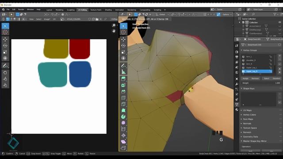Activate the 3D viewport Cursor tool

click(x=123, y=32)
